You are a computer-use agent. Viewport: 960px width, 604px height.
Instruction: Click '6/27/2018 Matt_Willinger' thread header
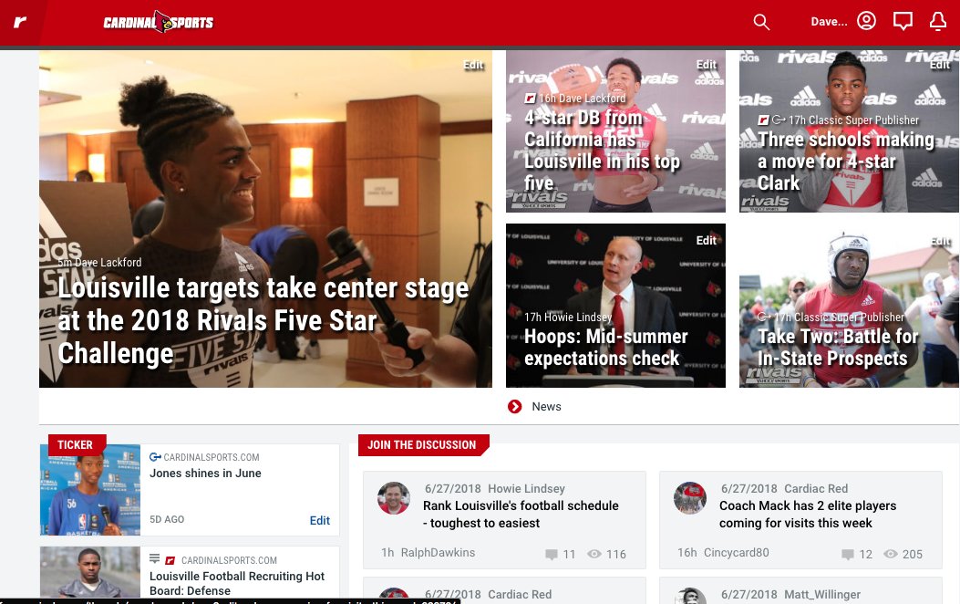pyautogui.click(x=790, y=595)
